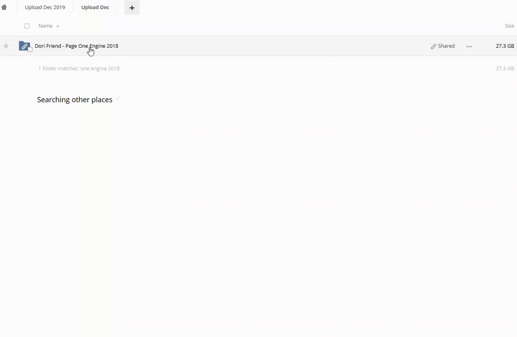Tick the select-all checkbox beside Name
517x337 pixels.
(x=27, y=26)
